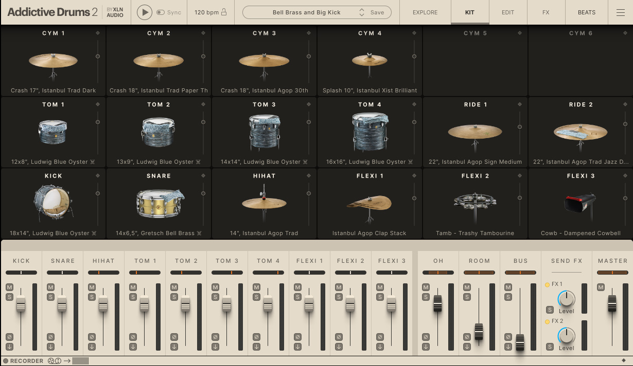Click SNARE channel output arrow button
633x366 pixels.
(50, 346)
